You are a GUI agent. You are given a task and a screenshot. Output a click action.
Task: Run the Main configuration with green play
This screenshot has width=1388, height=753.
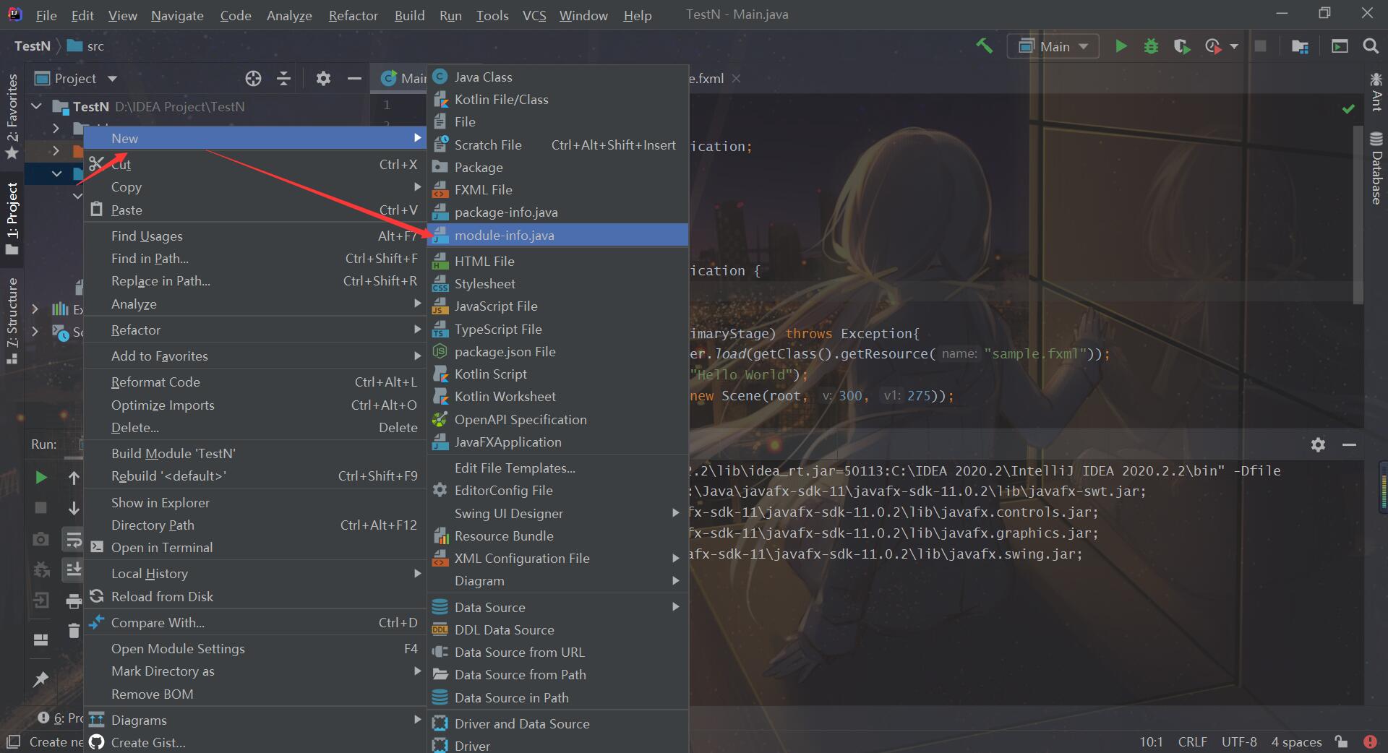coord(1121,46)
